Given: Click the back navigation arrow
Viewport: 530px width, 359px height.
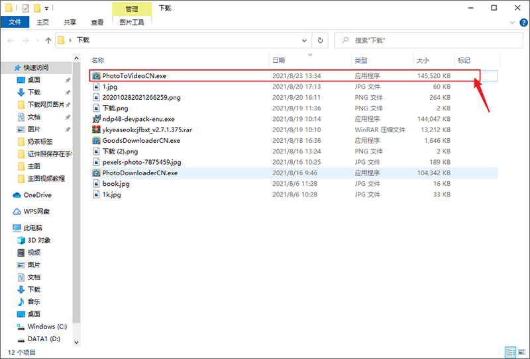Looking at the screenshot, I should pyautogui.click(x=9, y=40).
